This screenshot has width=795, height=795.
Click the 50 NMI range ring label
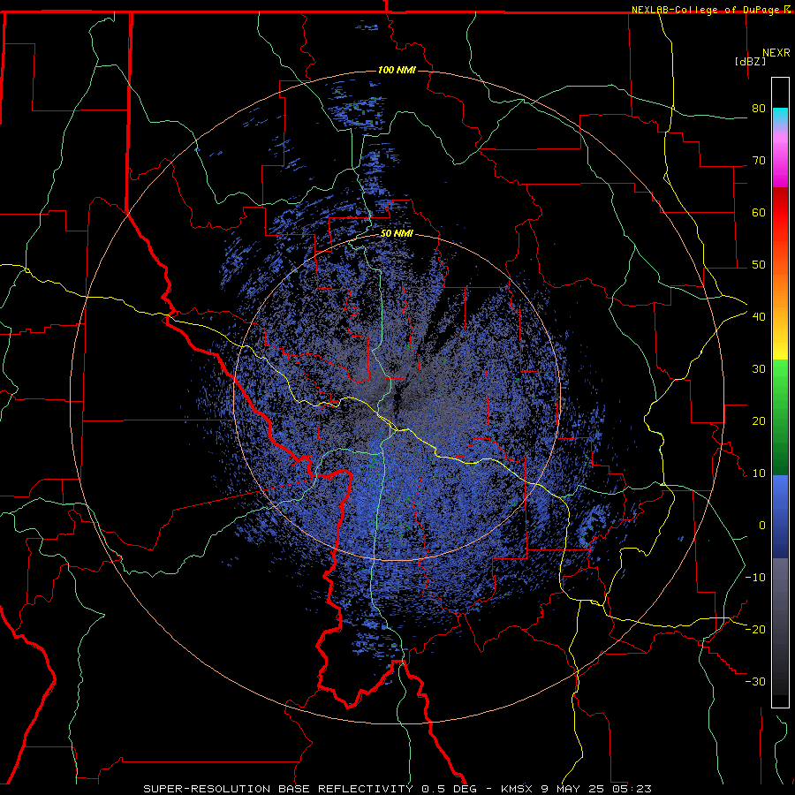tap(397, 234)
